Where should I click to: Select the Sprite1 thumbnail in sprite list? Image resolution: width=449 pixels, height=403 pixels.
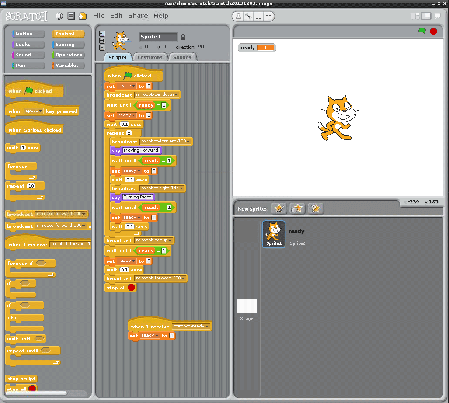point(274,234)
